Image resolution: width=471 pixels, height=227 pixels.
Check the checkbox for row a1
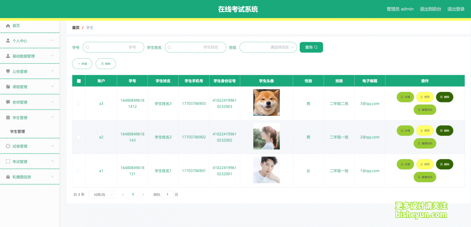[x=78, y=171]
